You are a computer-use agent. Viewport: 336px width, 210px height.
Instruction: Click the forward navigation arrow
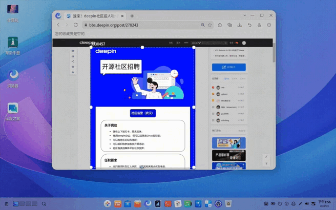67,25
